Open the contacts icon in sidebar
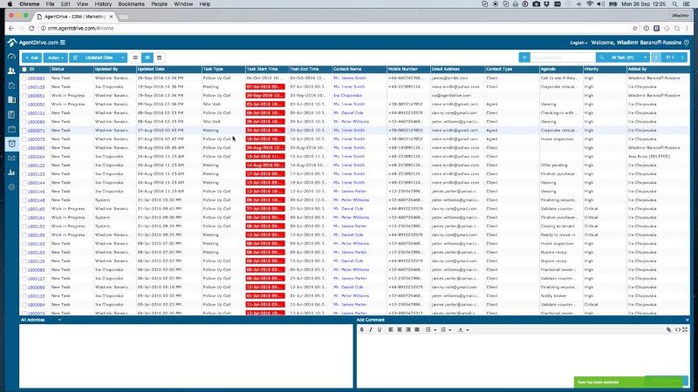 tap(11, 71)
